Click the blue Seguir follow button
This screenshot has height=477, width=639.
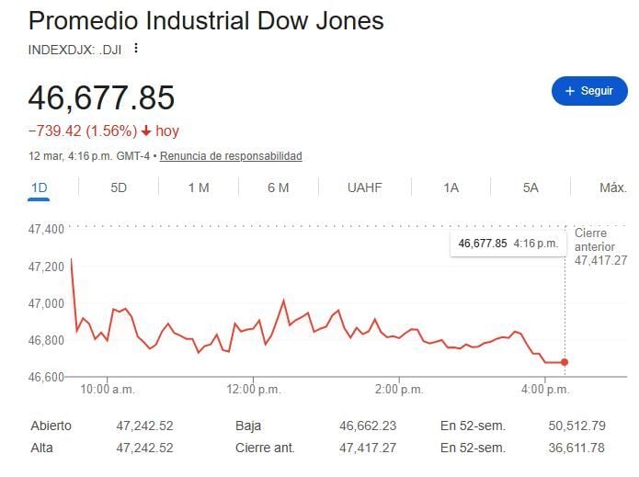pyautogui.click(x=589, y=91)
